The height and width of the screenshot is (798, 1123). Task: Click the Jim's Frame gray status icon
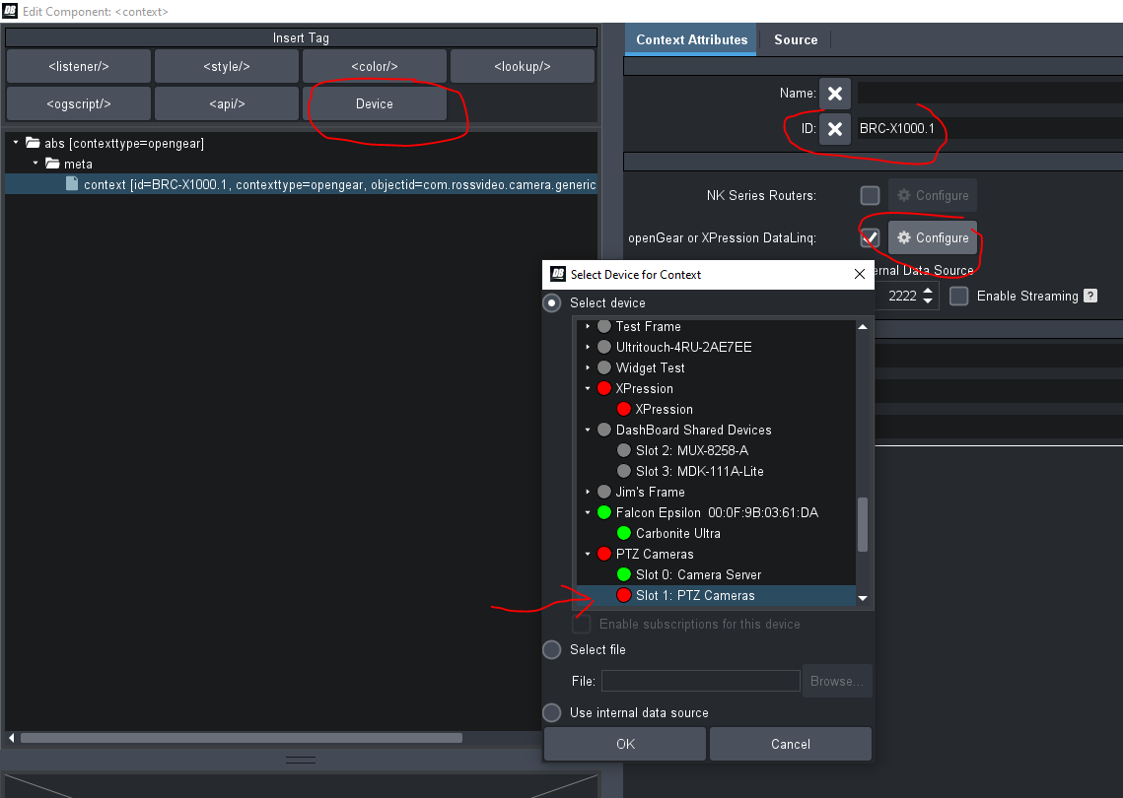(x=603, y=493)
